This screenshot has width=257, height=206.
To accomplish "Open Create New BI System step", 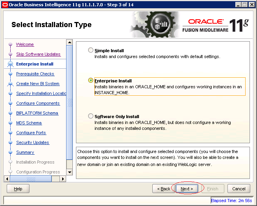I will (38, 84).
